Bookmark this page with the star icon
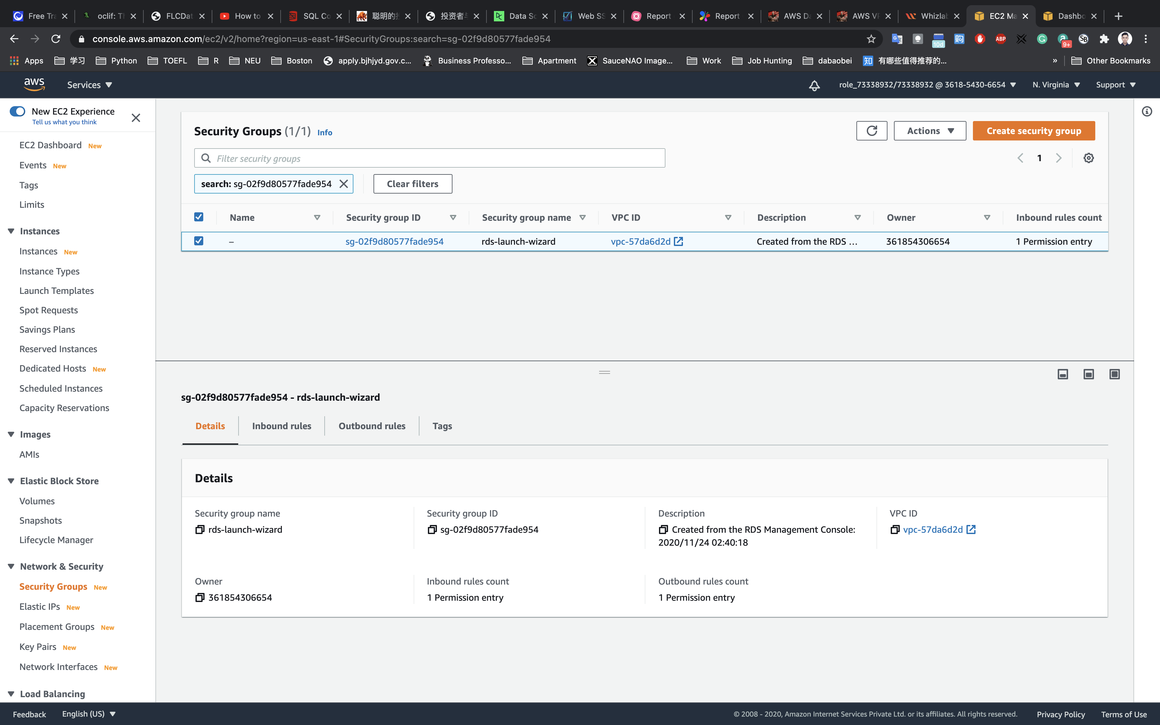This screenshot has height=725, width=1160. click(x=871, y=39)
